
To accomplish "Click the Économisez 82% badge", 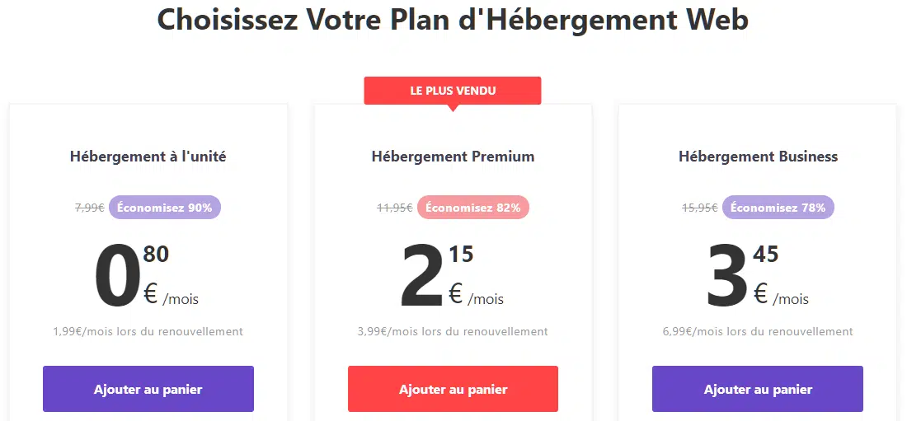I will 473,207.
